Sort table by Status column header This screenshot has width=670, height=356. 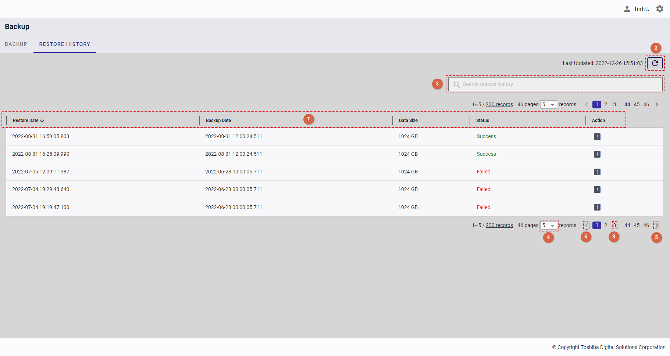pyautogui.click(x=482, y=121)
